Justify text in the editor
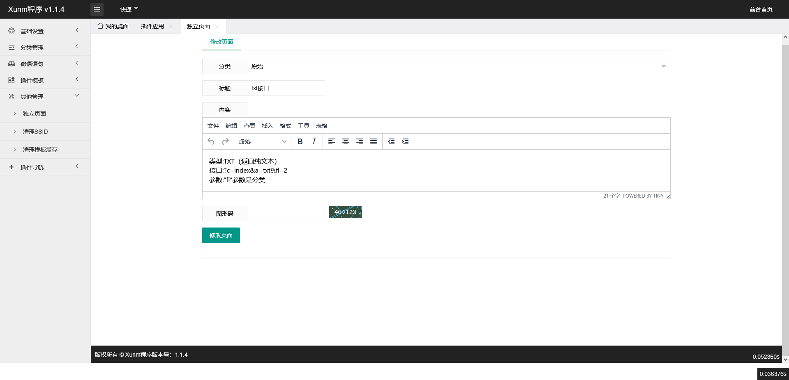 pos(374,141)
